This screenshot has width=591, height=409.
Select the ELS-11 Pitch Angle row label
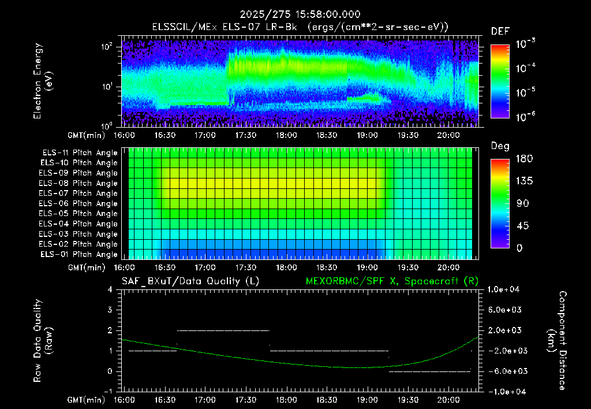[80, 153]
